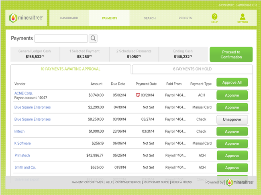Screen dimensions: 261x195
Task: Click Payment Cutoff Times footer link
Action: pyautogui.click(x=87, y=182)
